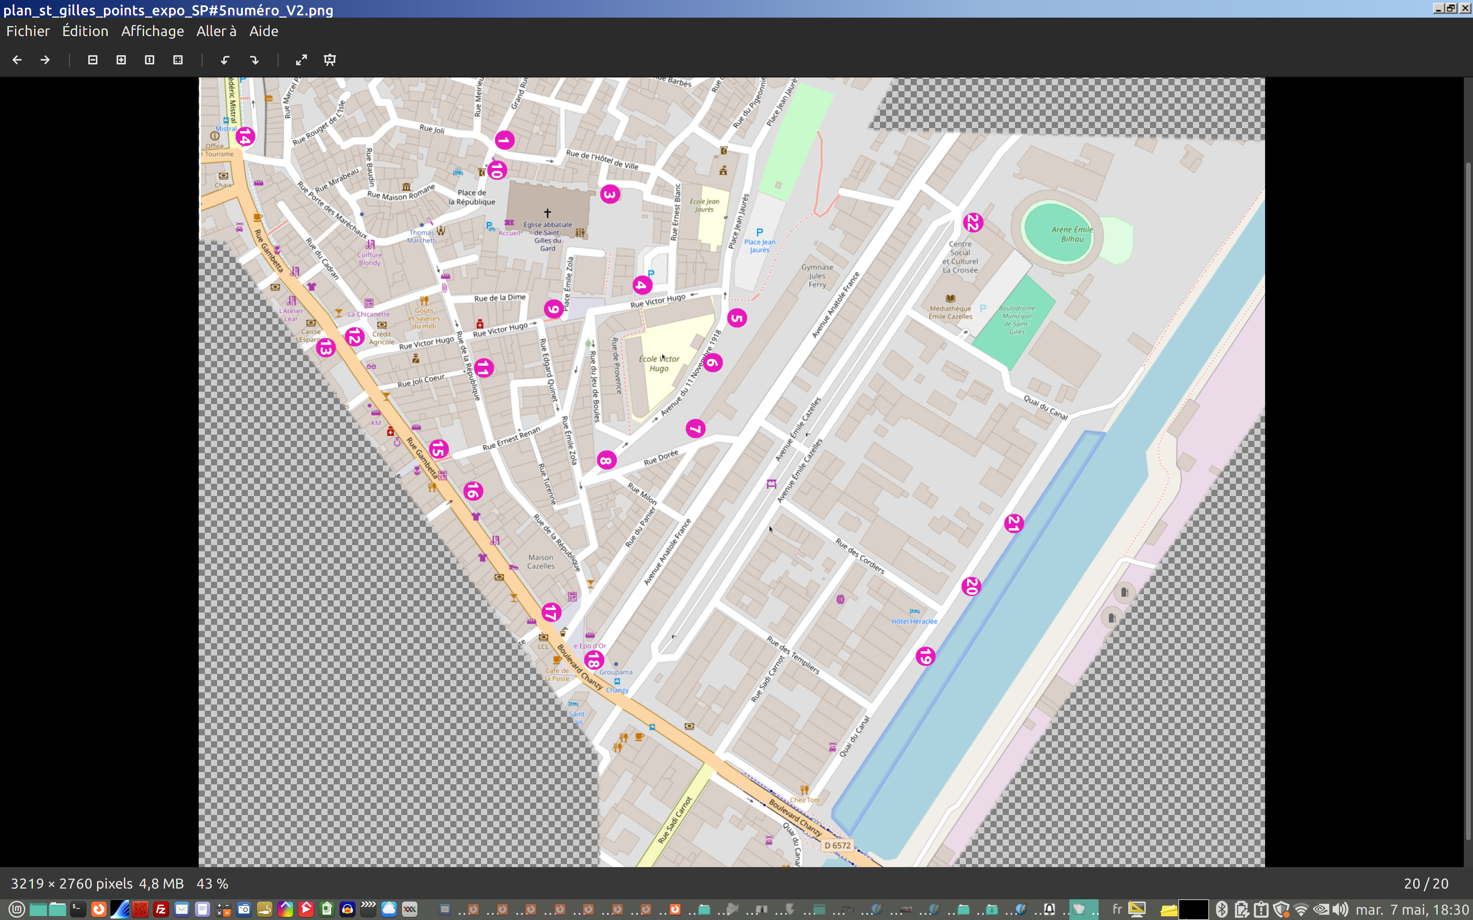Launch FileZilla from the panel

[x=161, y=910]
